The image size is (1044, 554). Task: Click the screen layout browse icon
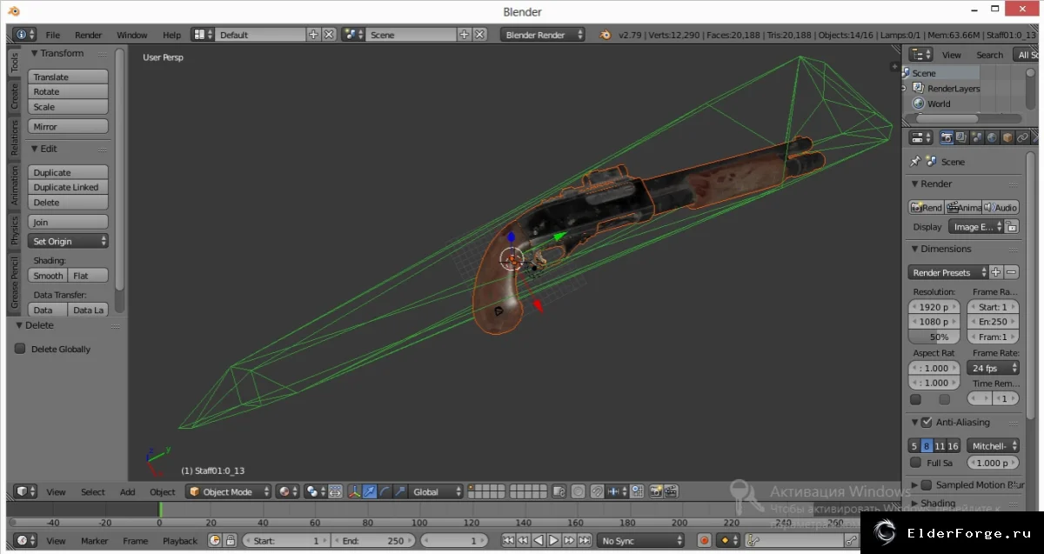coord(203,35)
